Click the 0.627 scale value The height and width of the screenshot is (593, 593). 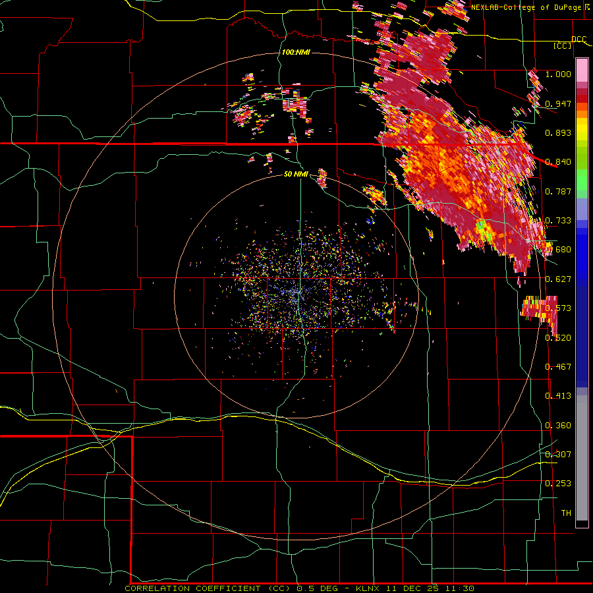click(558, 279)
